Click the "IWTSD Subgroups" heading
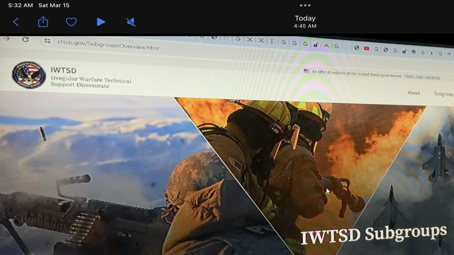Viewport: 454px width, 255px height. pos(374,234)
